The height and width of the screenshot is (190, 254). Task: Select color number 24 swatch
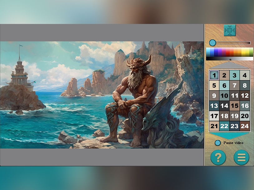click(x=245, y=126)
